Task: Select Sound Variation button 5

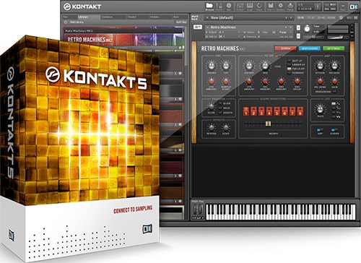Action: (277, 111)
